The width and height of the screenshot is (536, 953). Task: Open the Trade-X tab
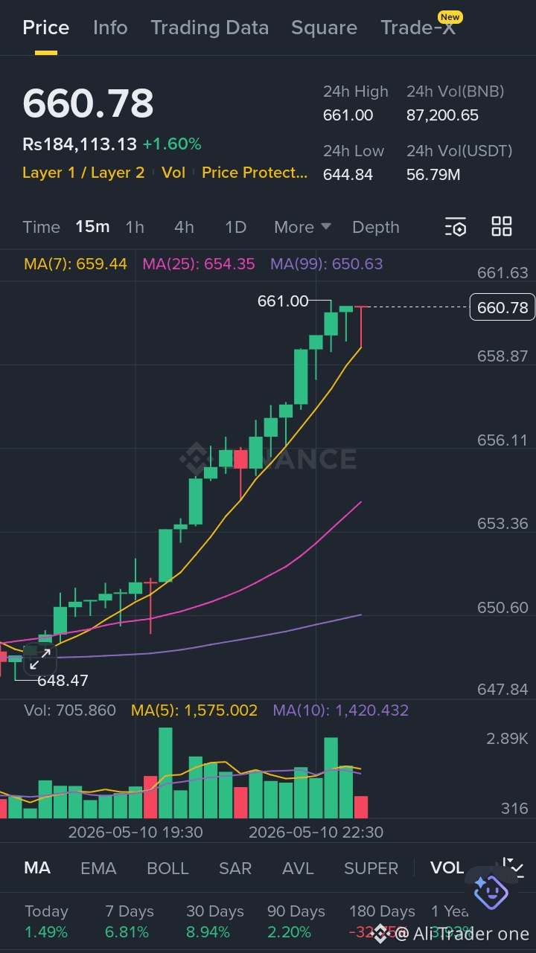(418, 28)
